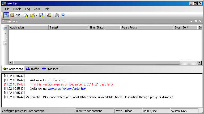Open www.proxifier.com/order.htm link in log
204x114 pixels.
(x=67, y=89)
